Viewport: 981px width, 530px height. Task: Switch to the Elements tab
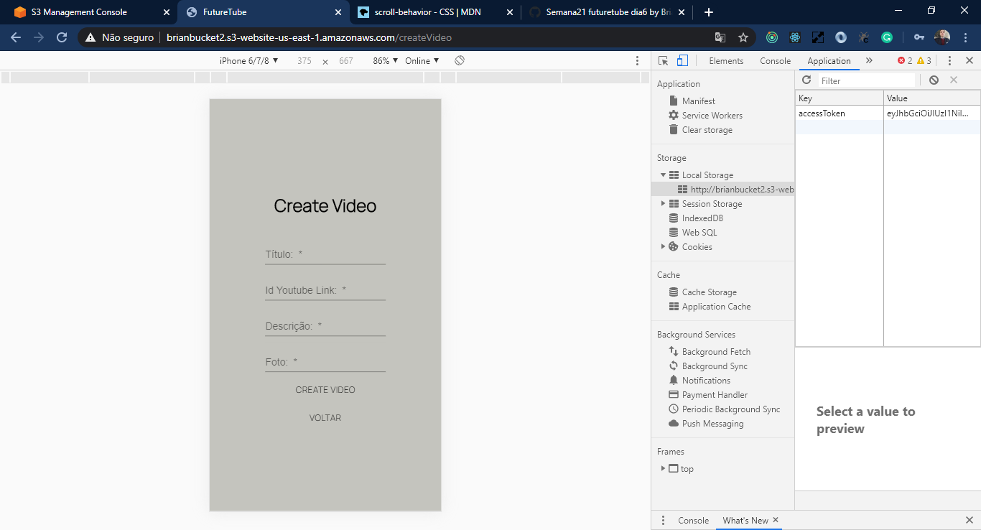726,61
